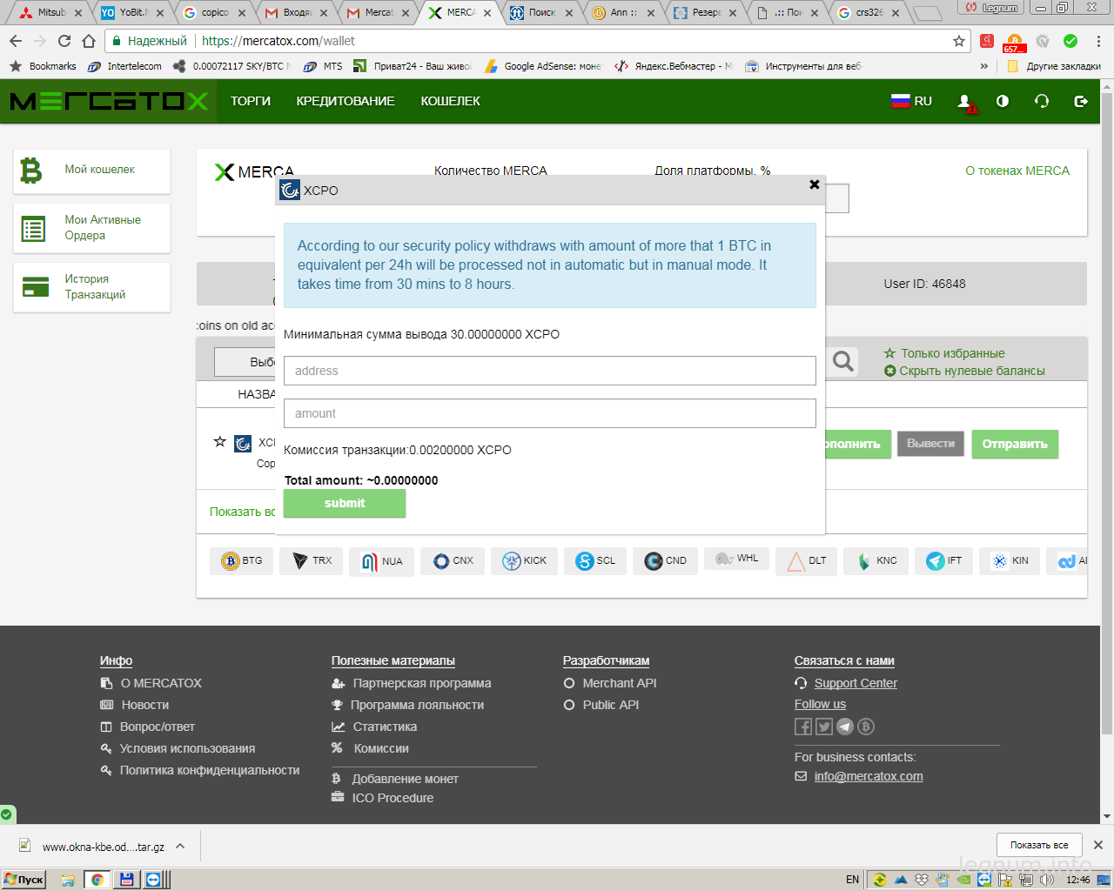Open the bookmarks overflow chevron
The height and width of the screenshot is (891, 1114).
(984, 66)
